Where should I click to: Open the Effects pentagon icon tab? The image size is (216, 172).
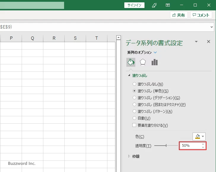(143, 62)
